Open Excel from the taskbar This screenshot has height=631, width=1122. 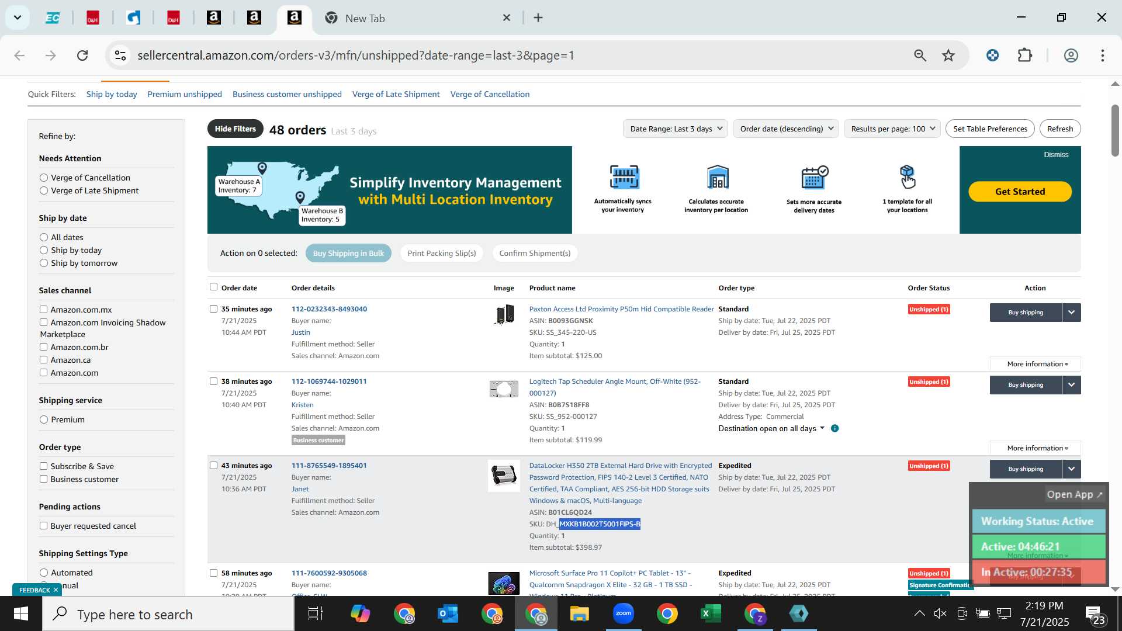pos(711,614)
